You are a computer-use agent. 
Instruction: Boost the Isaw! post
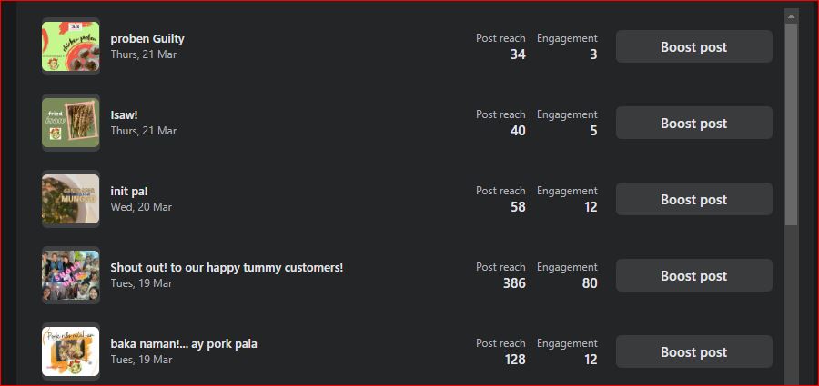[693, 124]
